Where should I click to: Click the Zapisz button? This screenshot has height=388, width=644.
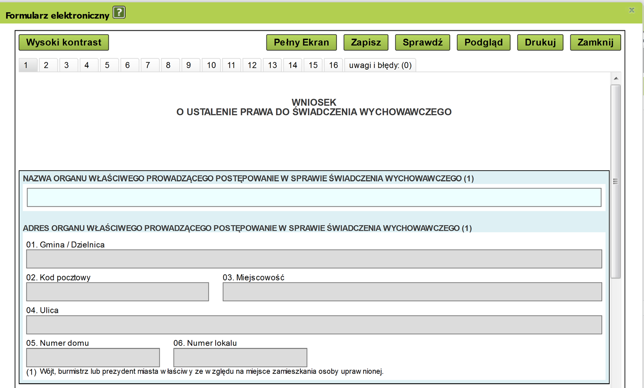[366, 42]
